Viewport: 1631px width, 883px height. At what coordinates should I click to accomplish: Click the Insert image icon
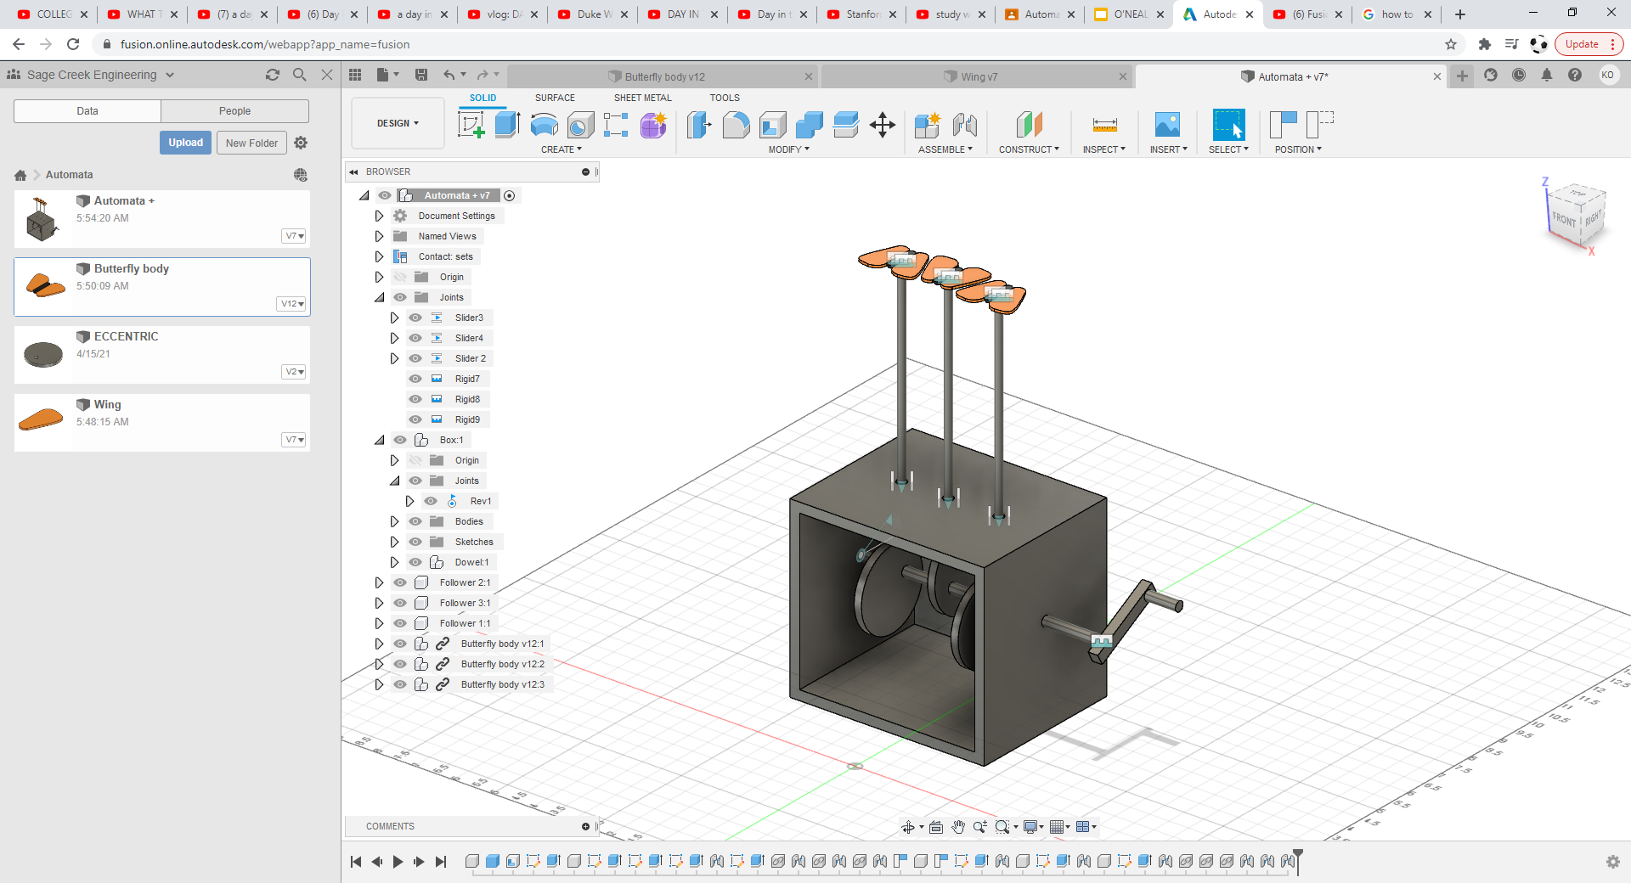[1167, 125]
